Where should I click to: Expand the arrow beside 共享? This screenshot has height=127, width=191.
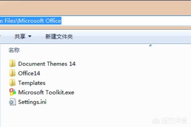point(30,37)
